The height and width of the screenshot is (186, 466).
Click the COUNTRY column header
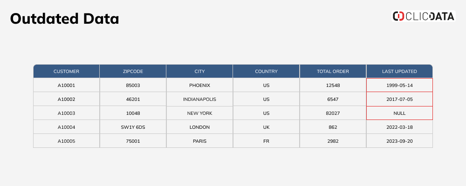266,71
